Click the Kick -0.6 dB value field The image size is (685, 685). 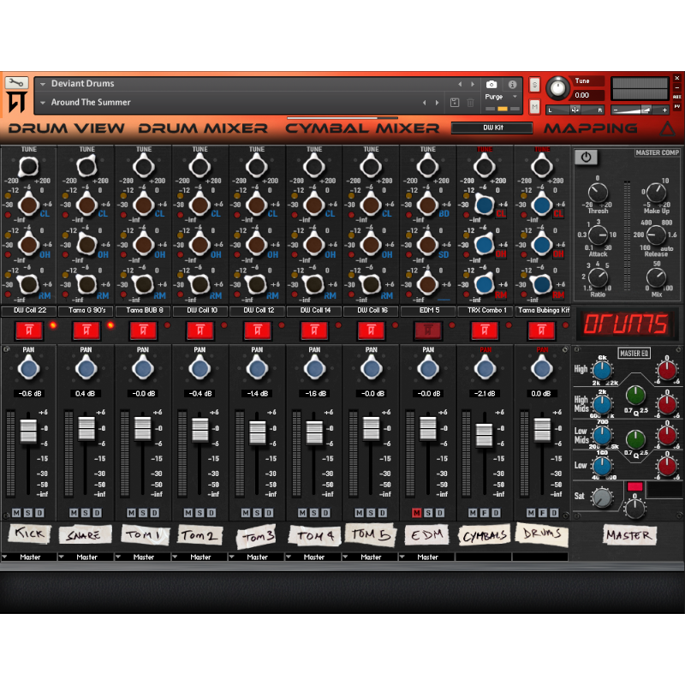coord(29,394)
